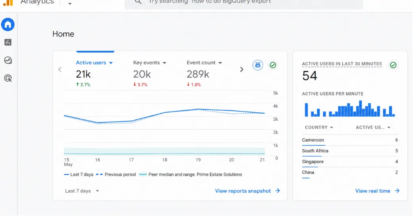Click the 2.7% increase indicator
Screen dimensions: 413x216
pyautogui.click(x=83, y=85)
